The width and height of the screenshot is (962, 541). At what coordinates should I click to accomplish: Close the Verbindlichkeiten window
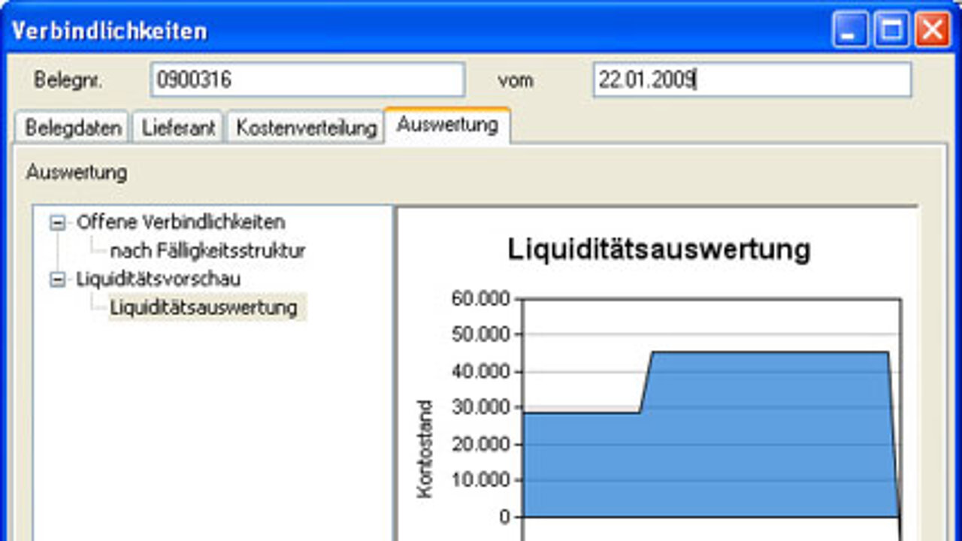pos(933,31)
